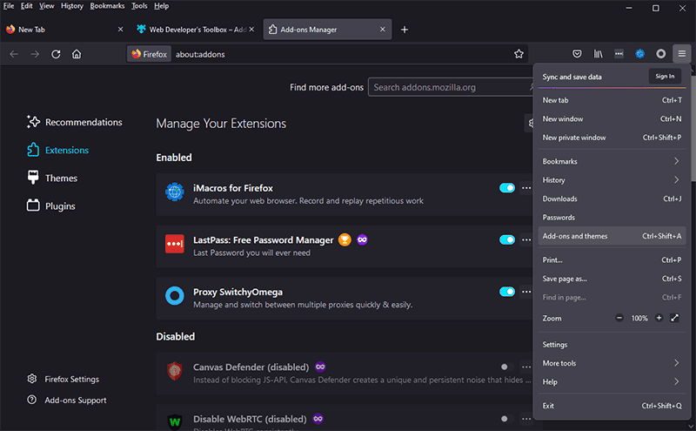Click the Canvas Defender shield icon

click(x=175, y=371)
